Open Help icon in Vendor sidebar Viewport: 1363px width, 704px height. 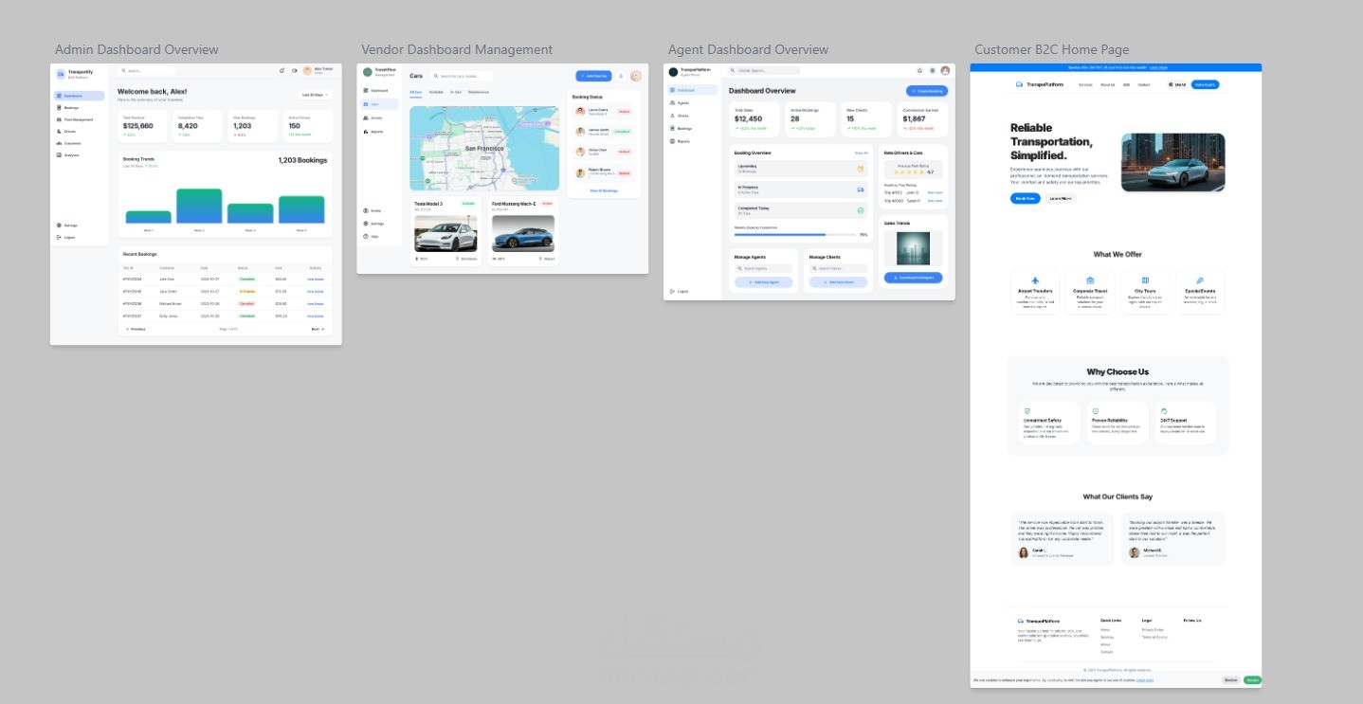click(x=365, y=236)
